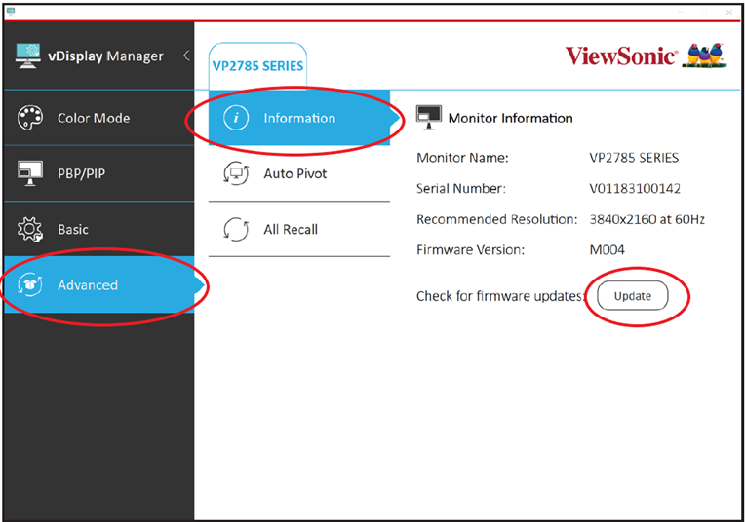Select the Information submenu item

coord(299,118)
